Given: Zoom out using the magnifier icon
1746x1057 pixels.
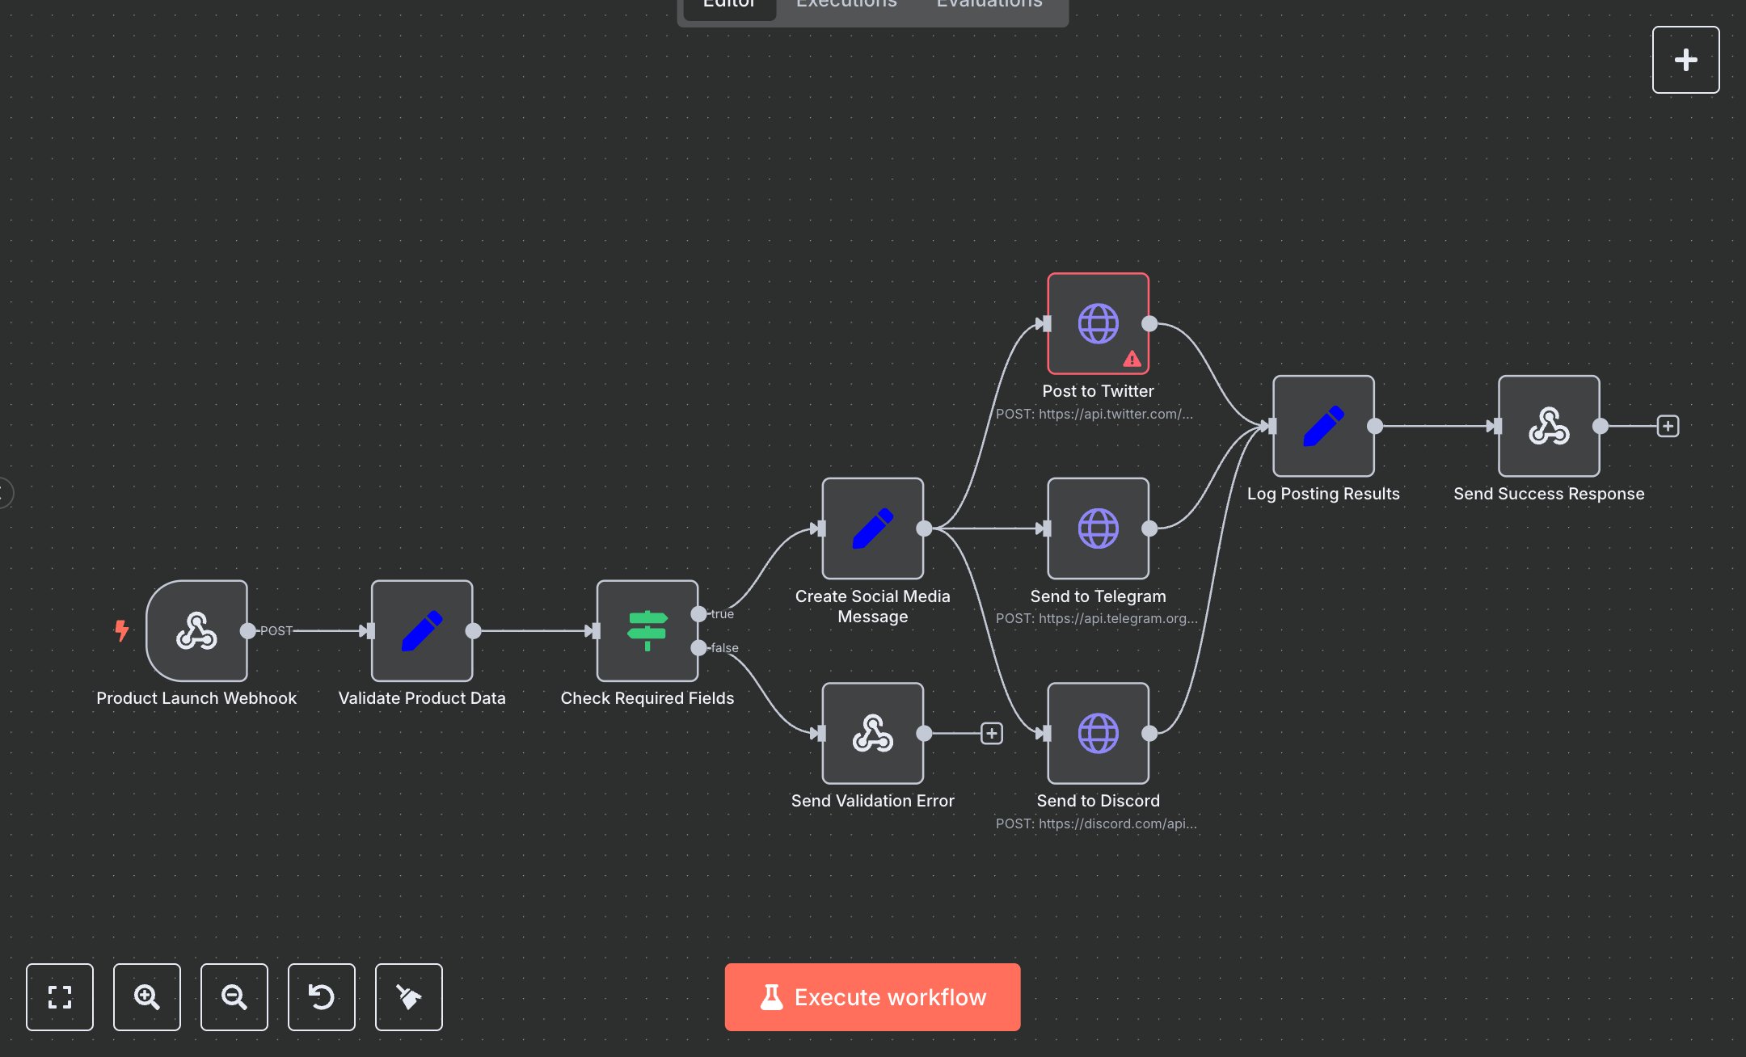Looking at the screenshot, I should (x=234, y=997).
